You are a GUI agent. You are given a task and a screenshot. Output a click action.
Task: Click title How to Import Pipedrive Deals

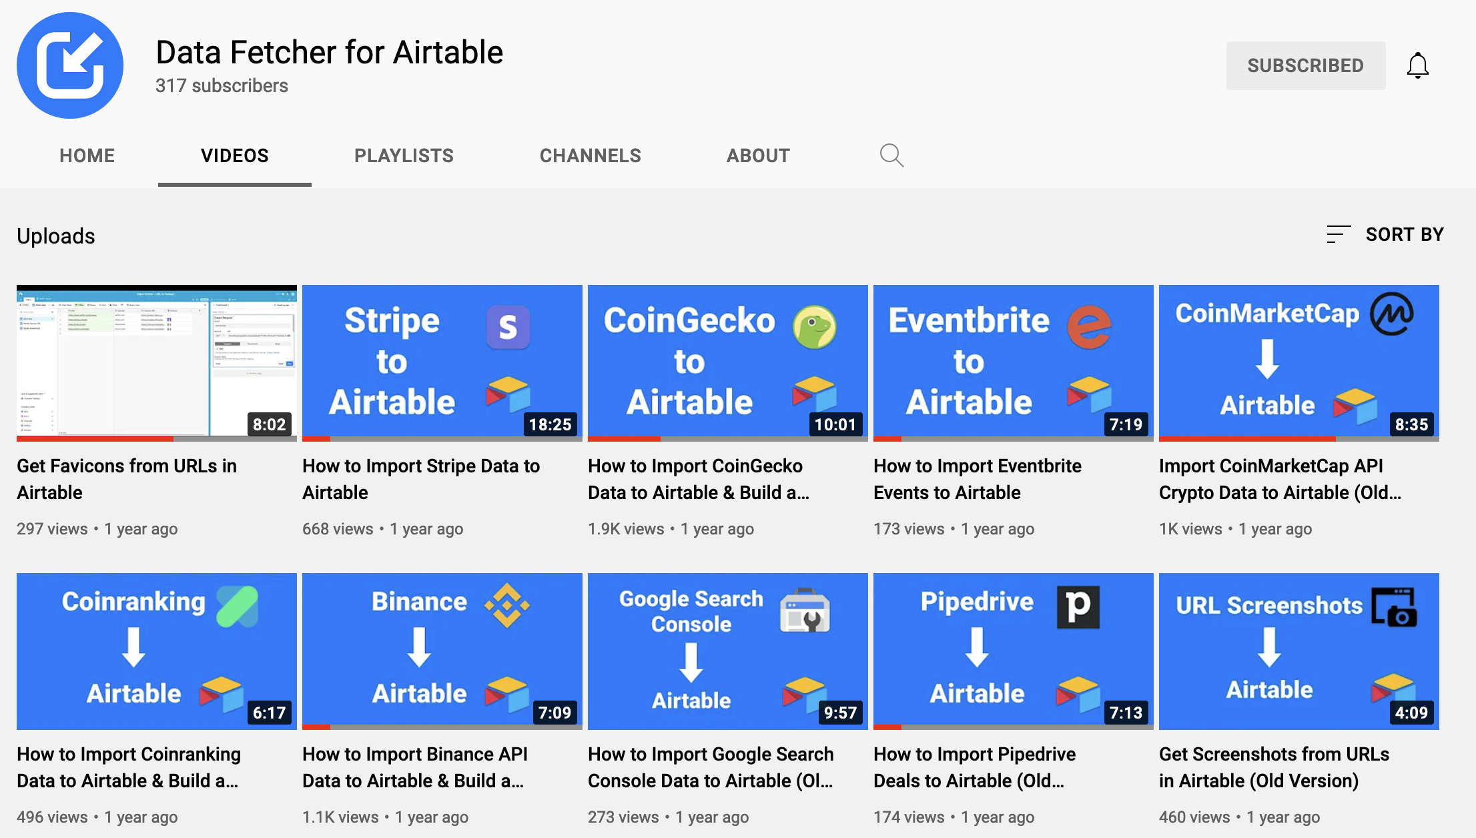[974, 767]
